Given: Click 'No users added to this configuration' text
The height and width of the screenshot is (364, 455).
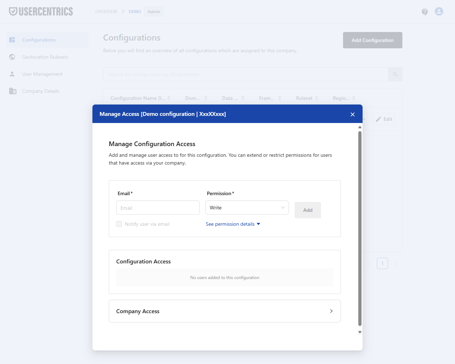Looking at the screenshot, I should (x=225, y=278).
